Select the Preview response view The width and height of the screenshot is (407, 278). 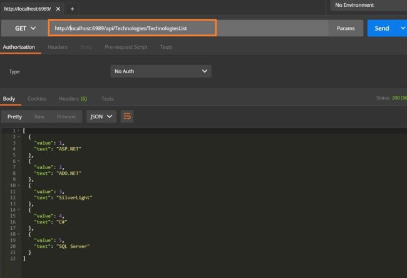tap(66, 117)
